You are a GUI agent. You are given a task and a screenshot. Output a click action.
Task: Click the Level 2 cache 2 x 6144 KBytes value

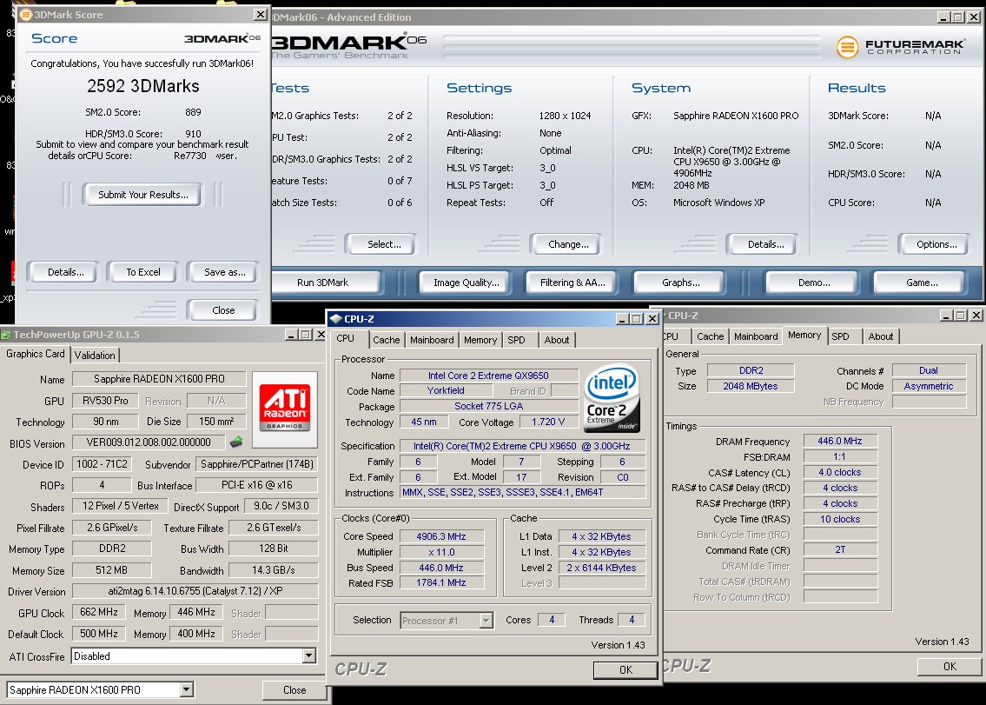[x=602, y=567]
